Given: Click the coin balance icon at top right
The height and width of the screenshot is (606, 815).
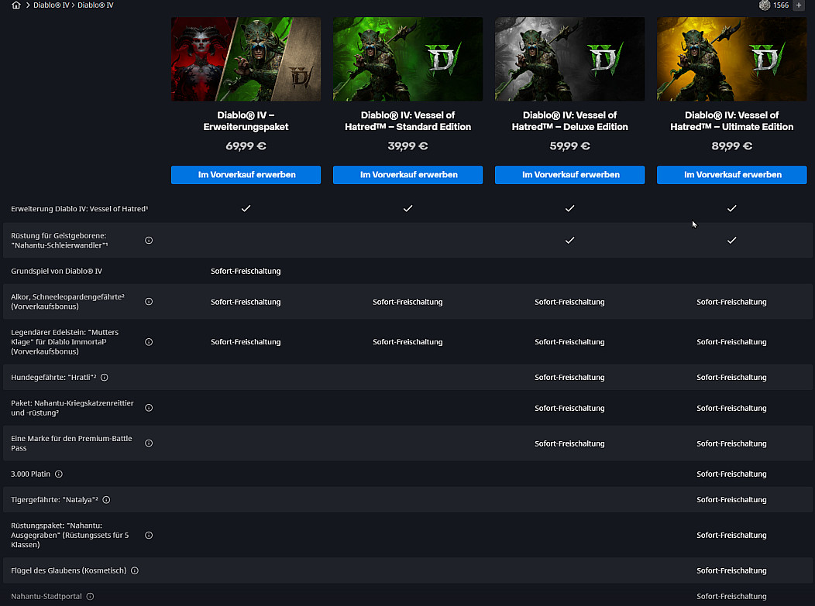Looking at the screenshot, I should (x=765, y=5).
